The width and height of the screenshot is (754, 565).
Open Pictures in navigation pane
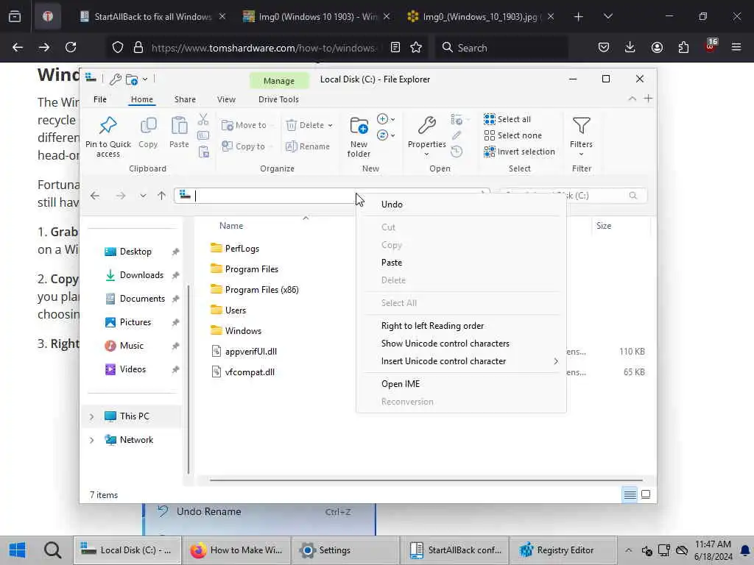135,322
